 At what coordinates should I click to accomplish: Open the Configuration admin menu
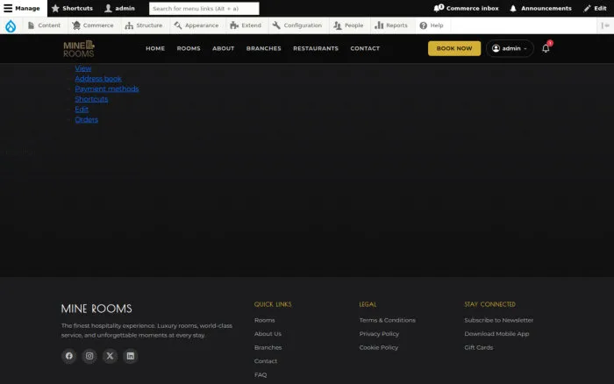pyautogui.click(x=297, y=25)
